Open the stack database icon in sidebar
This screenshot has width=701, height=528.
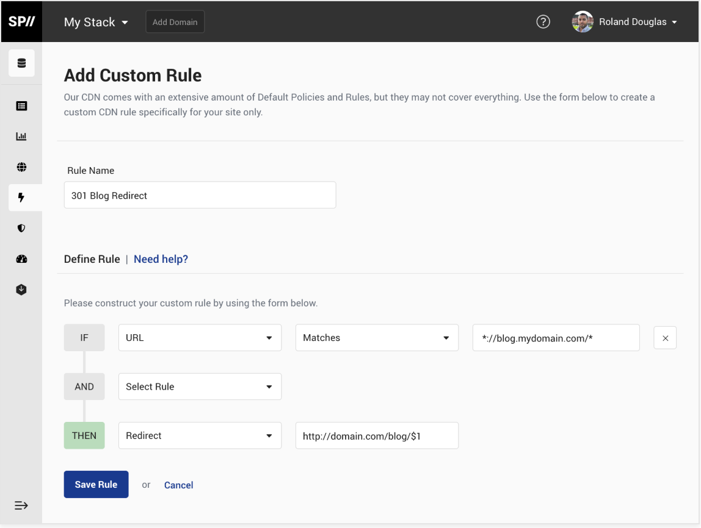[x=21, y=63]
